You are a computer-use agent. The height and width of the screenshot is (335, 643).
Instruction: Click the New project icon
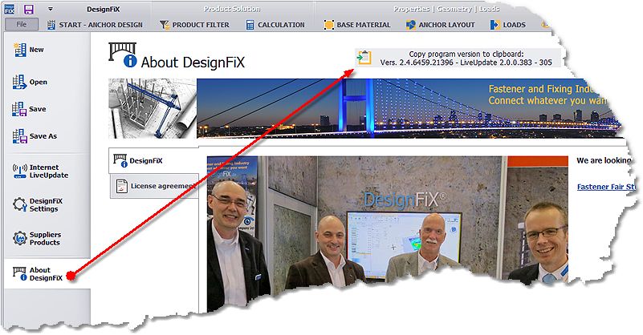(x=20, y=50)
